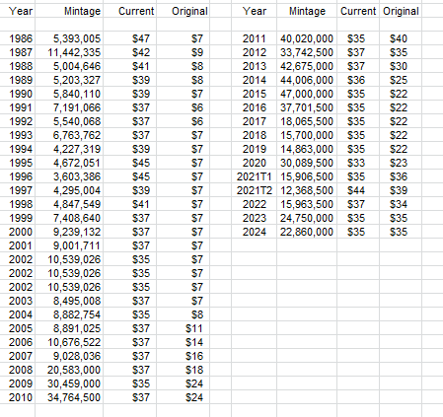Select mintage 24,750,000 for 2023

pos(307,218)
